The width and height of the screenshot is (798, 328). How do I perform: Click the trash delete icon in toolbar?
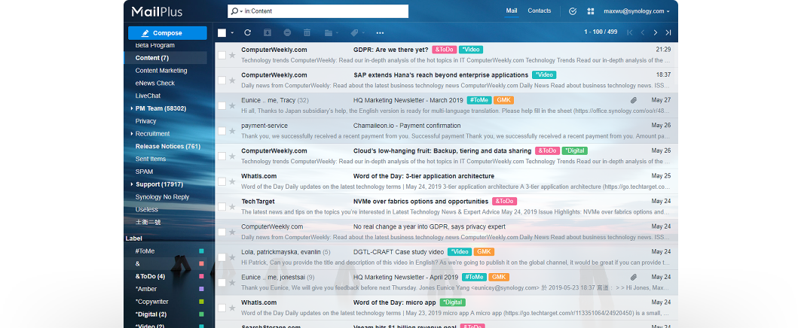[x=307, y=33]
